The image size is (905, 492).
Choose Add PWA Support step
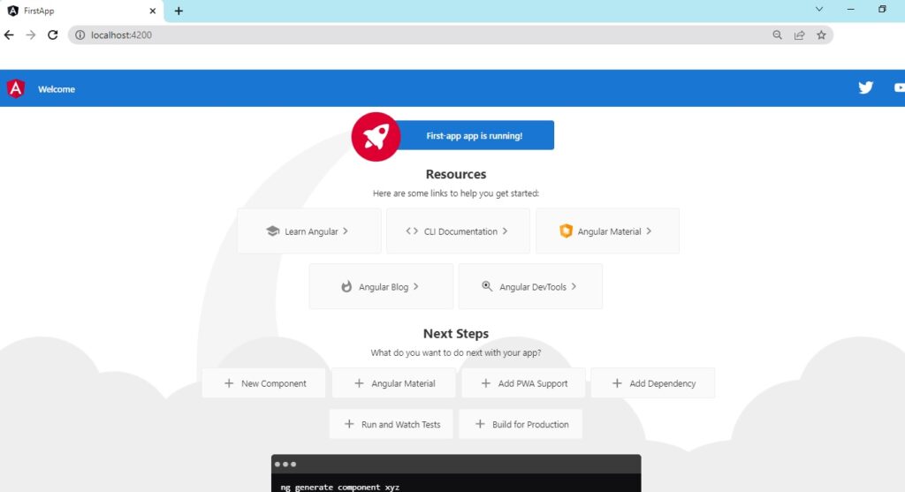click(523, 383)
